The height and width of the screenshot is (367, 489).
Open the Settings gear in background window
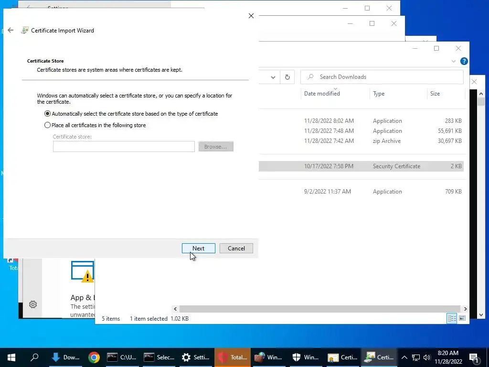[x=33, y=304]
